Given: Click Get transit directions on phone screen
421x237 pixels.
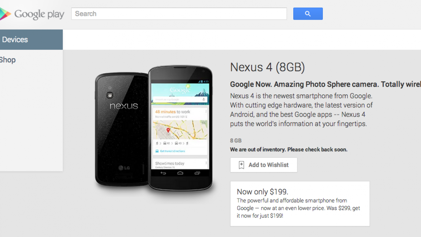Looking at the screenshot, I should (x=172, y=151).
